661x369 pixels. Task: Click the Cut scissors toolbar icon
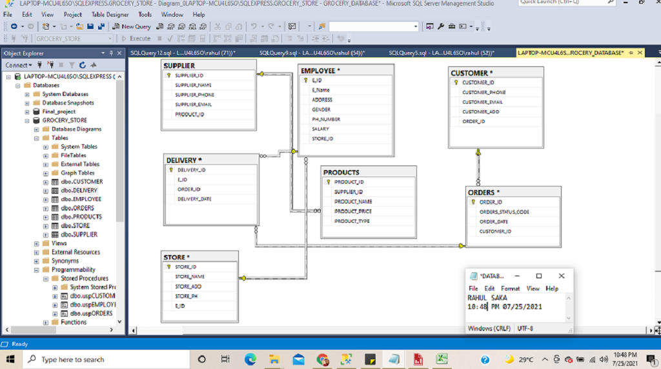click(x=218, y=26)
